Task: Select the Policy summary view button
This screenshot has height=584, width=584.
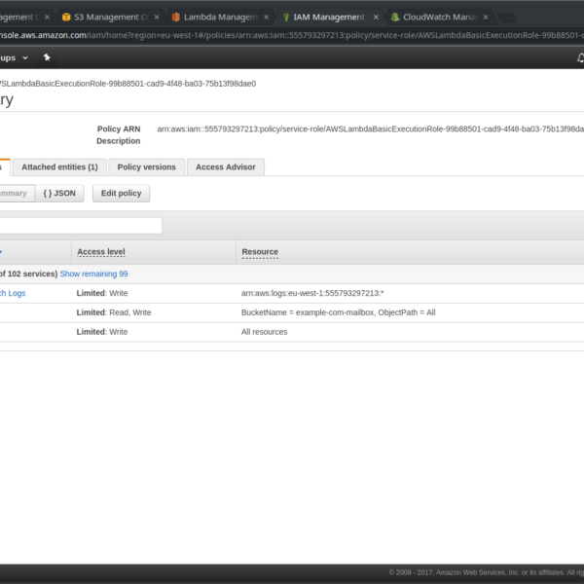Action: tap(16, 194)
